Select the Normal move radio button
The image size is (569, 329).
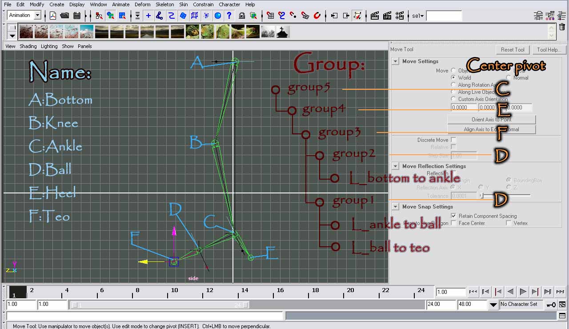tap(509, 77)
